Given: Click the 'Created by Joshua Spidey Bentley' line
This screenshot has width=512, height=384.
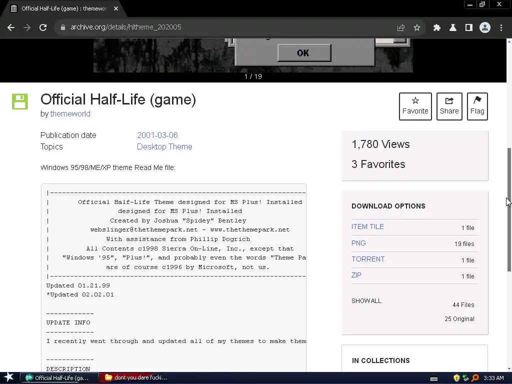Looking at the screenshot, I should (178, 220).
